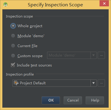Viewport: 111px width, 110px height.
Task: Cancel the inspection scope dialog
Action: coord(73,100)
